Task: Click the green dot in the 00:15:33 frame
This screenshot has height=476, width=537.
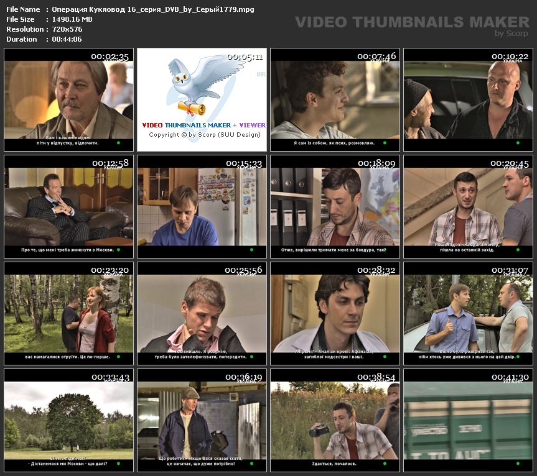Action: click(252, 250)
